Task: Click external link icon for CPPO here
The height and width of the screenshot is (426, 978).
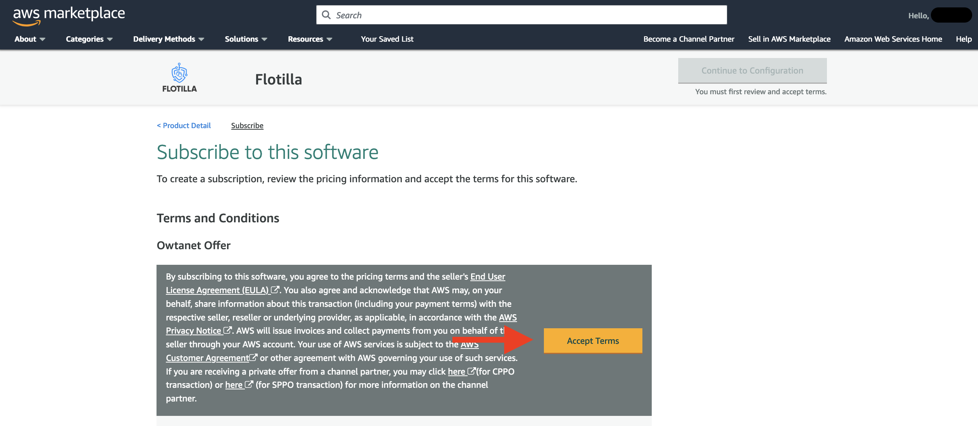Action: click(x=471, y=371)
